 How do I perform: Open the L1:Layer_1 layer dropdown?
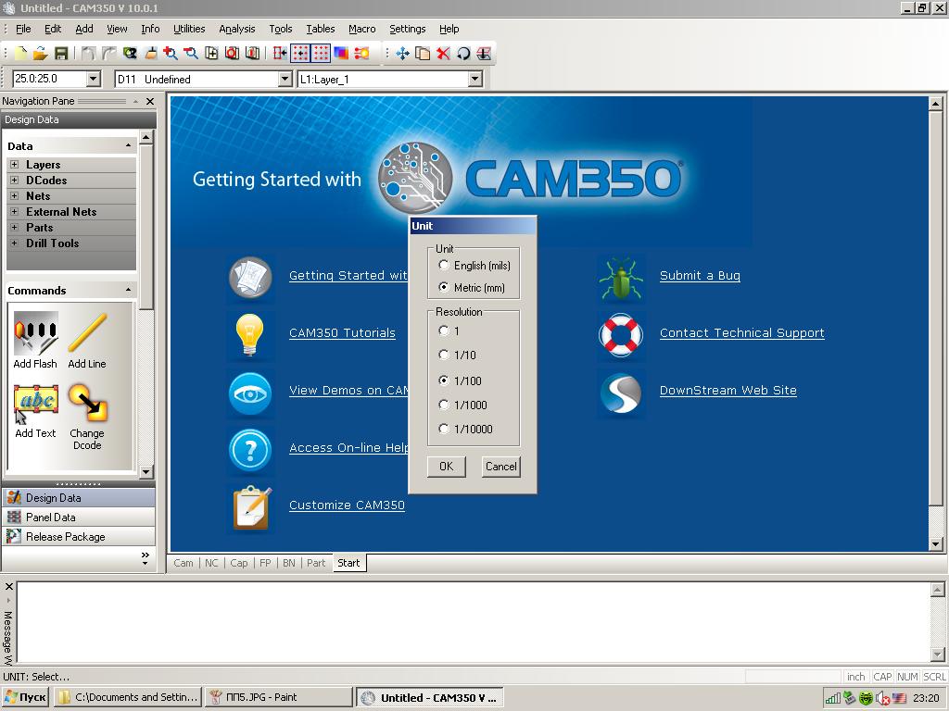click(x=475, y=79)
